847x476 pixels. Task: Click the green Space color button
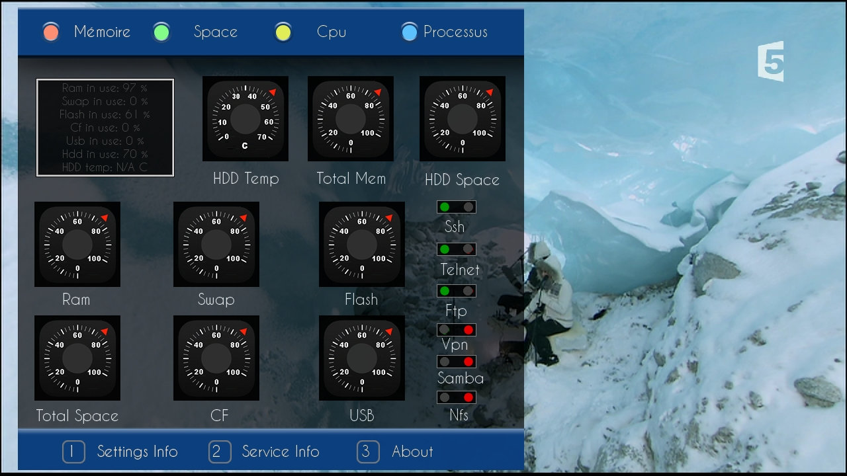161,32
